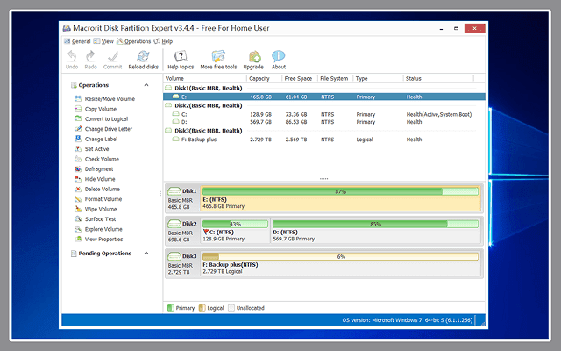This screenshot has width=561, height=351.
Task: Click the Upgrade toolbar icon
Action: [x=253, y=57]
